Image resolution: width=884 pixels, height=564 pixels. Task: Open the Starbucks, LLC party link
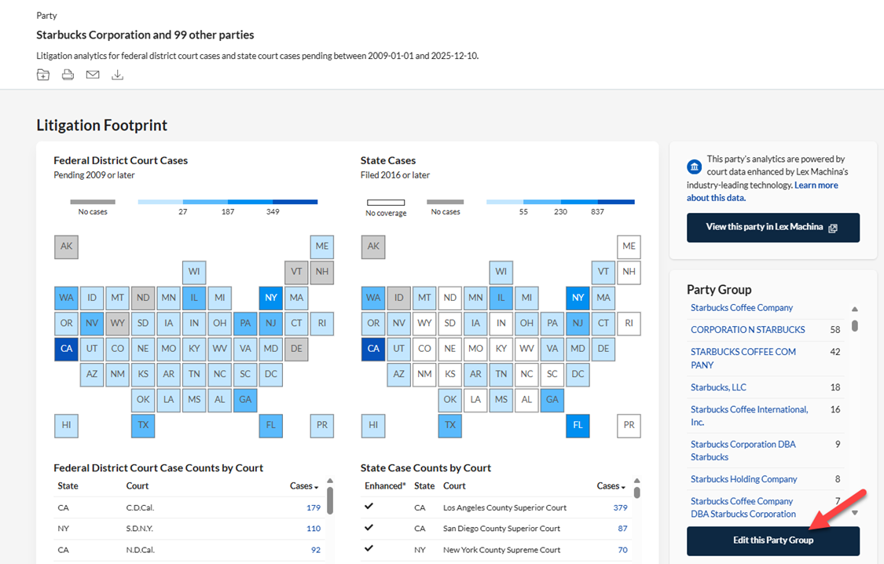(x=718, y=387)
